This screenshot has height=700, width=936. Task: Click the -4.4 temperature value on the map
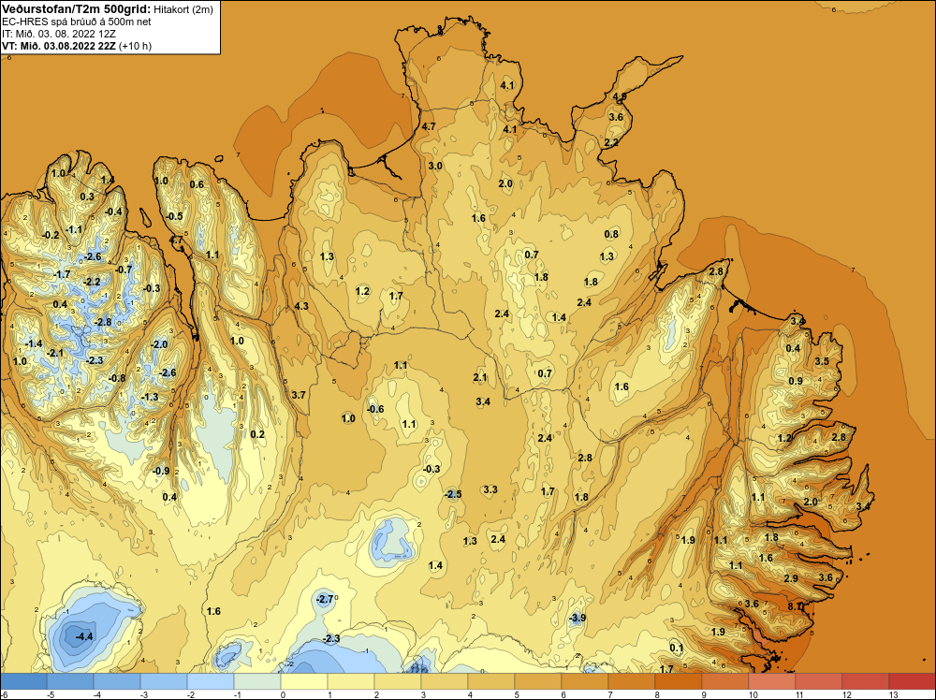pyautogui.click(x=84, y=636)
